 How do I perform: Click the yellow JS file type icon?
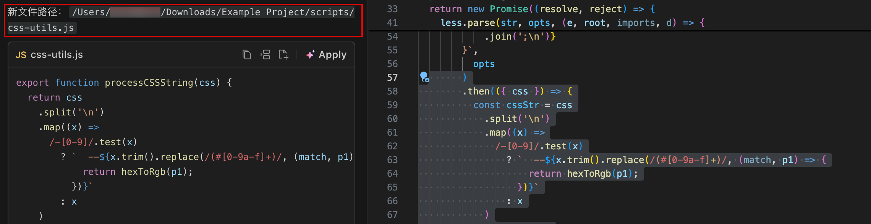tap(21, 55)
